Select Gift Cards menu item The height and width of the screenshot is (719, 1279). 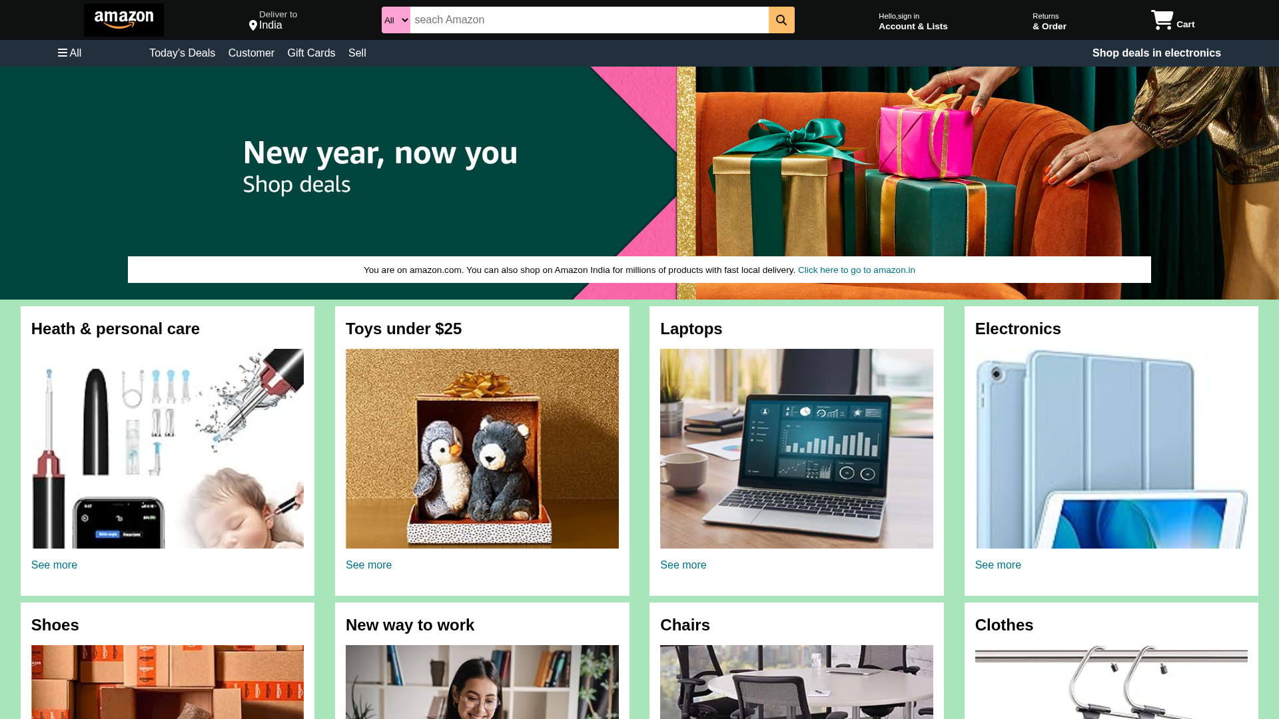tap(311, 53)
